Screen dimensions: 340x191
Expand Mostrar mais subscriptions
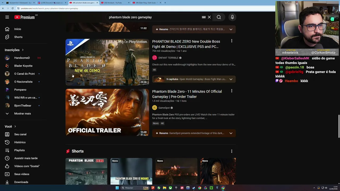[x=22, y=114]
